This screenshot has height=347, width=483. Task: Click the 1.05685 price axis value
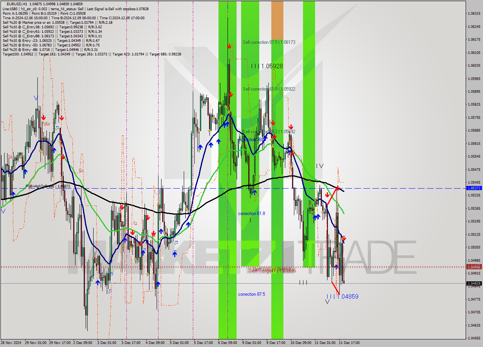pyautogui.click(x=474, y=131)
